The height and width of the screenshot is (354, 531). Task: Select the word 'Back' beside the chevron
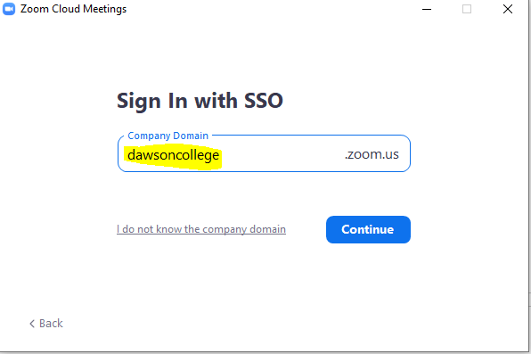click(x=51, y=324)
